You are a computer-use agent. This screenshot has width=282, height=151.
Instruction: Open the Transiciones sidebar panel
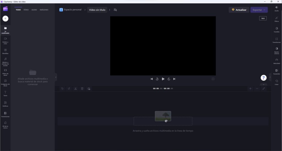pos(5,114)
